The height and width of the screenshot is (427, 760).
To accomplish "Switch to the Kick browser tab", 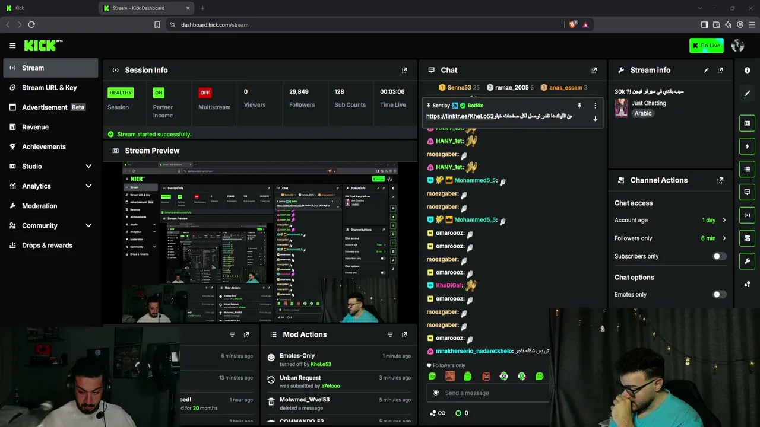I will pos(49,8).
